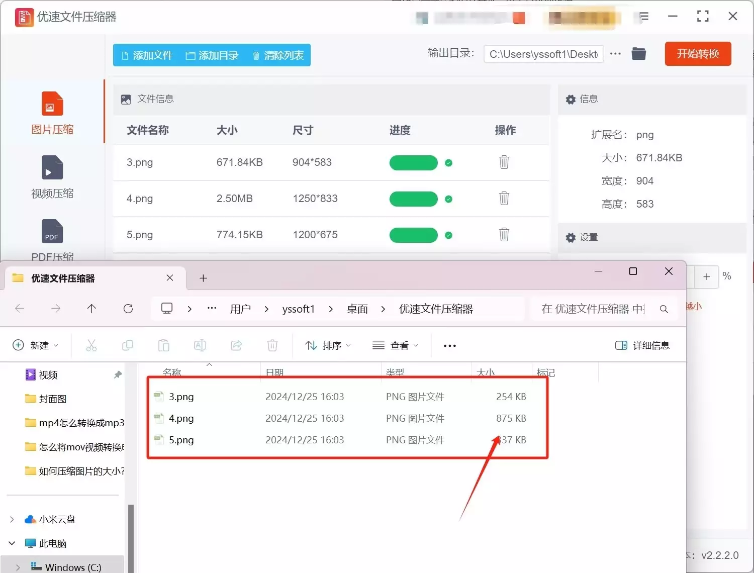Expand the chevron after 桌面 breadcrumb

[383, 309]
